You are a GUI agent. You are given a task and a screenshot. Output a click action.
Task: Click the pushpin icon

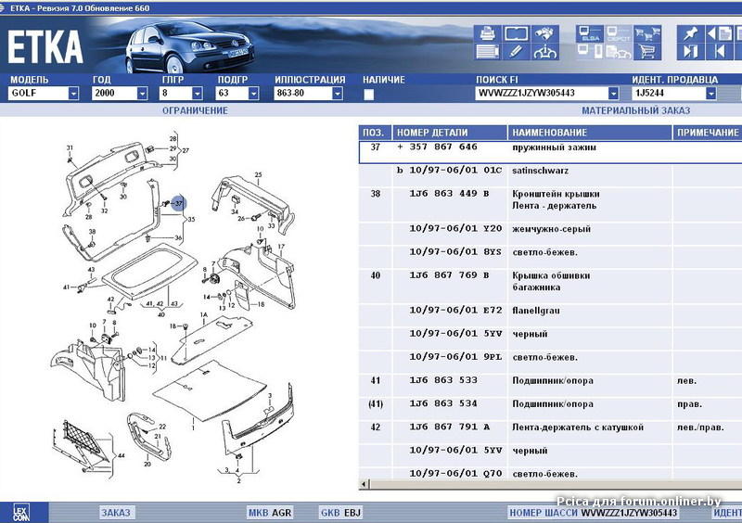(690, 33)
